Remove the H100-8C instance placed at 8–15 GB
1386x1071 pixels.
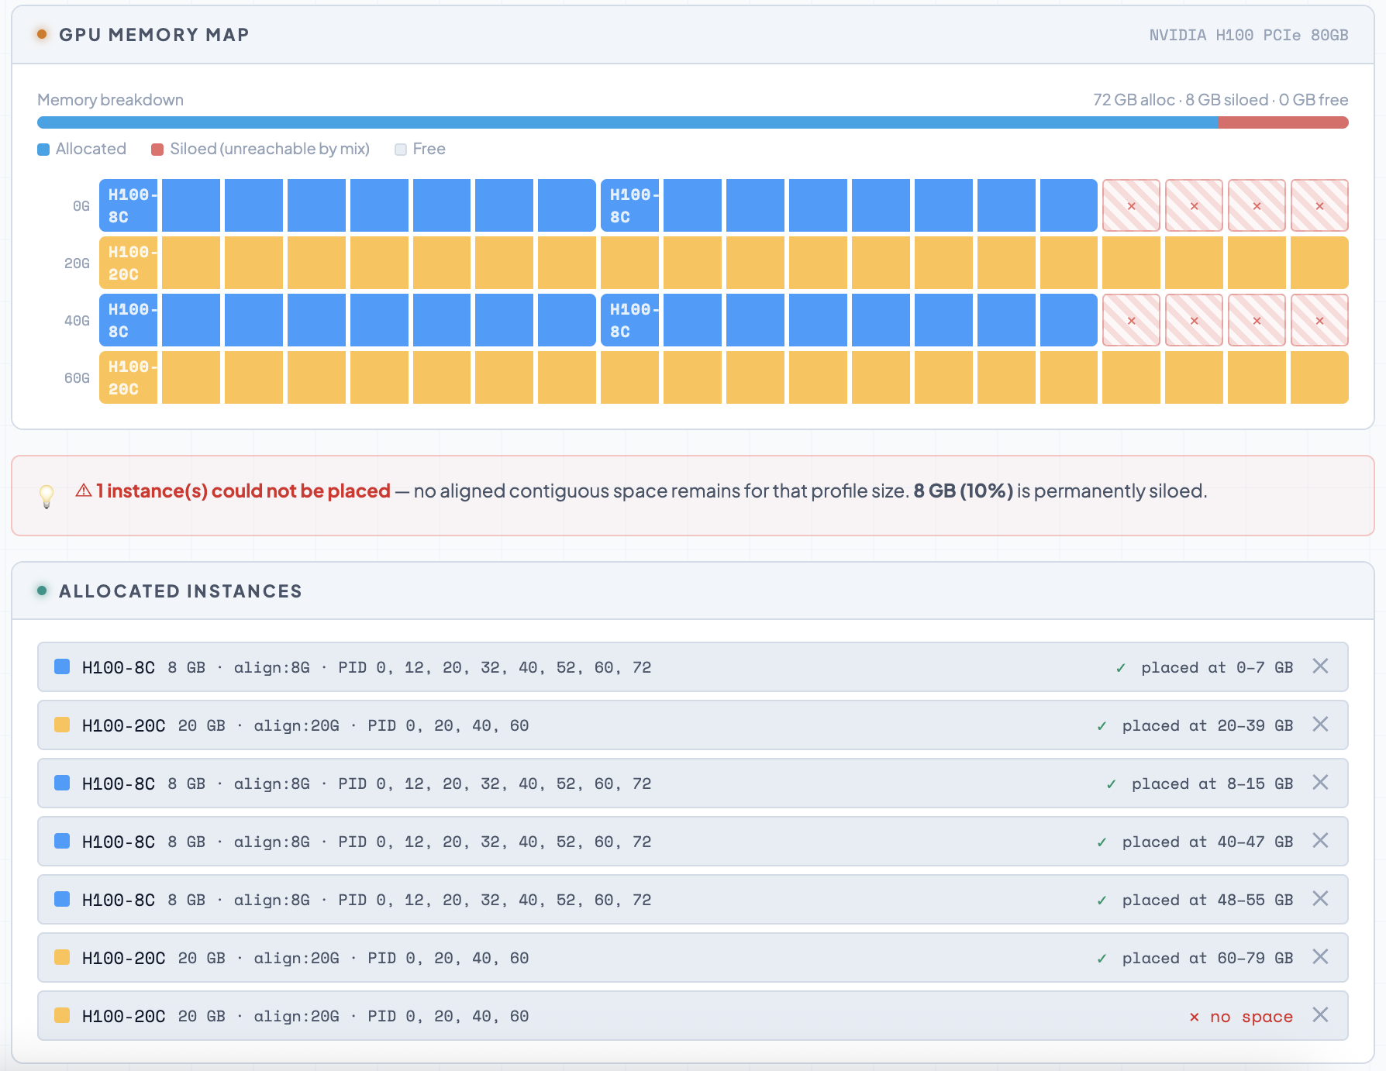pyautogui.click(x=1320, y=783)
